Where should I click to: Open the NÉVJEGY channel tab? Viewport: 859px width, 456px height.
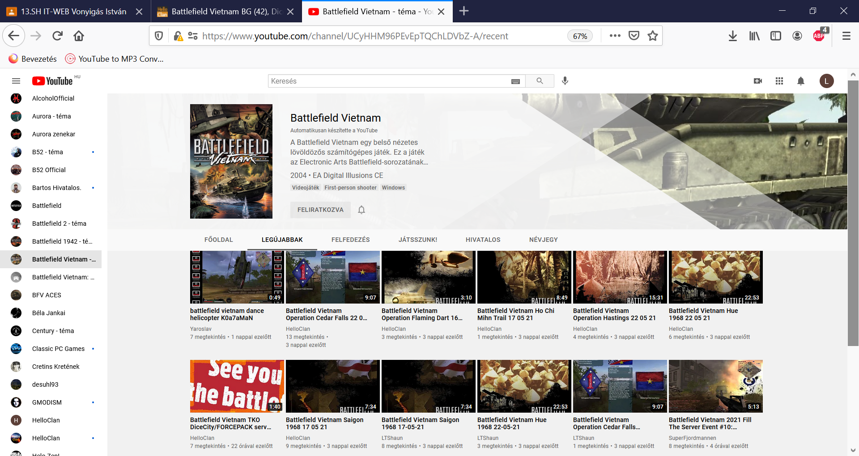[544, 240]
